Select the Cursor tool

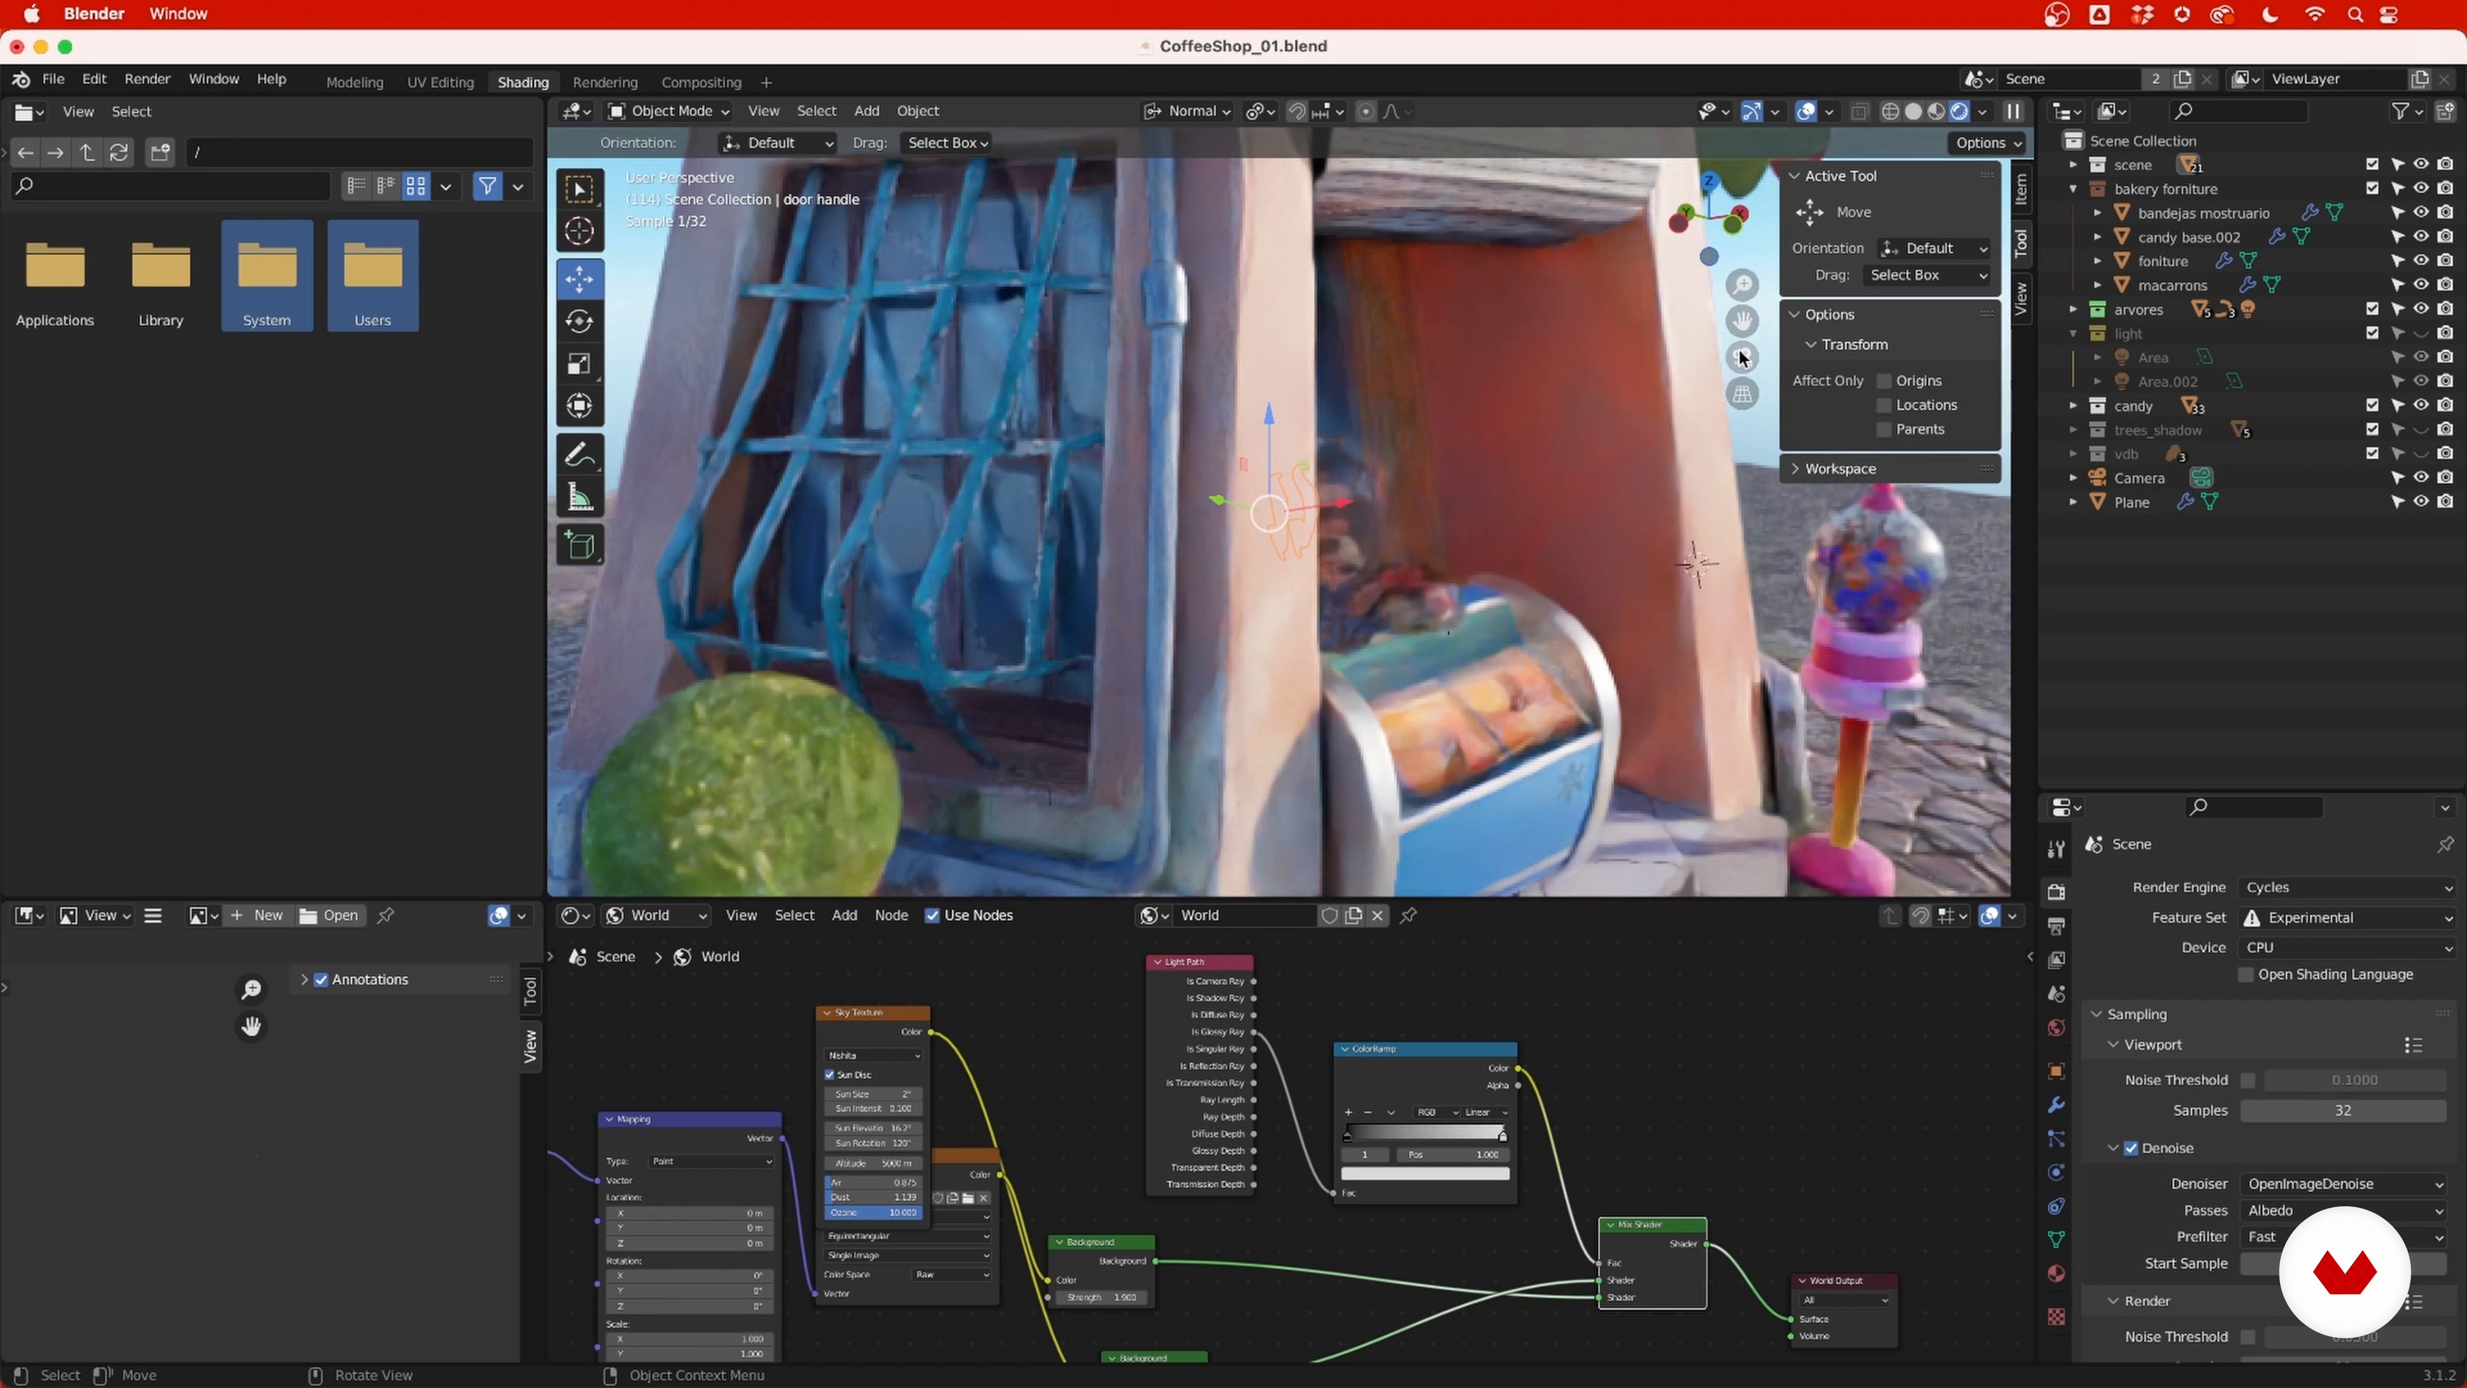click(x=579, y=232)
